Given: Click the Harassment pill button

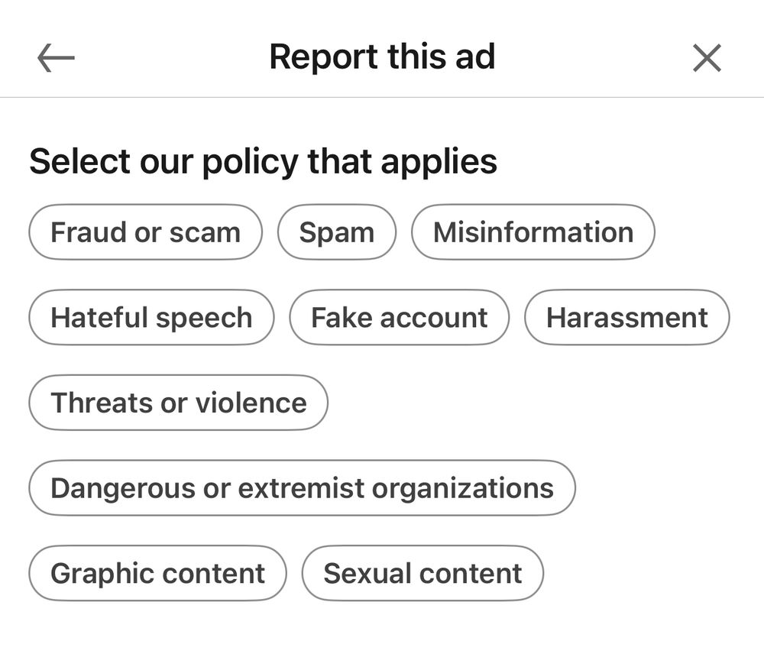Looking at the screenshot, I should point(626,318).
